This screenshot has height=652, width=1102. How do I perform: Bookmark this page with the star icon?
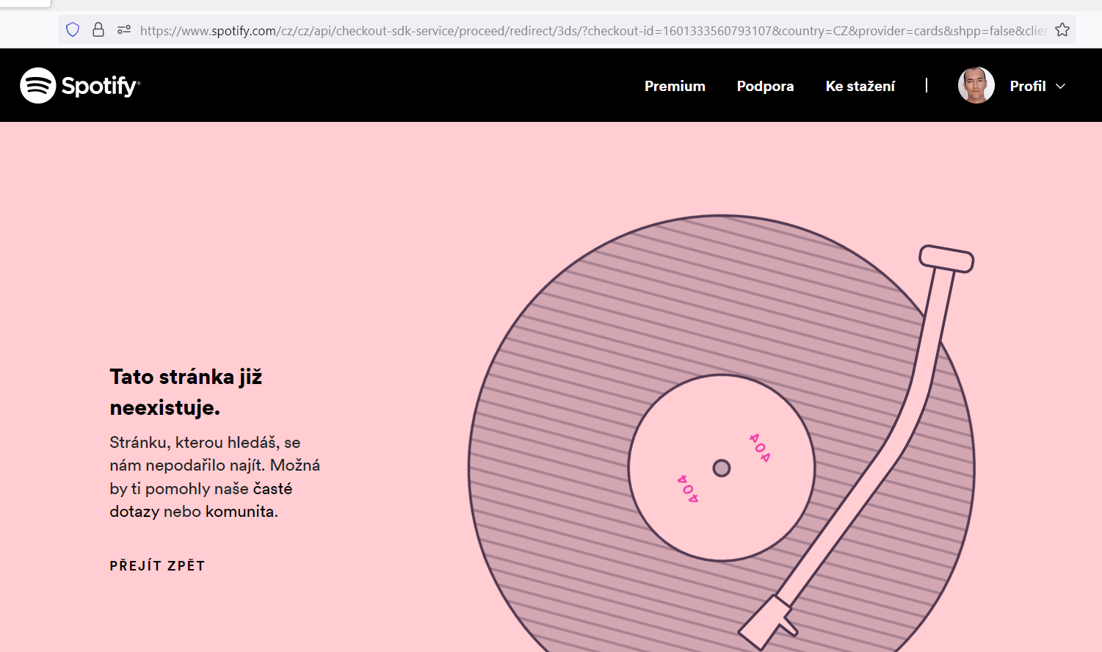[1062, 29]
